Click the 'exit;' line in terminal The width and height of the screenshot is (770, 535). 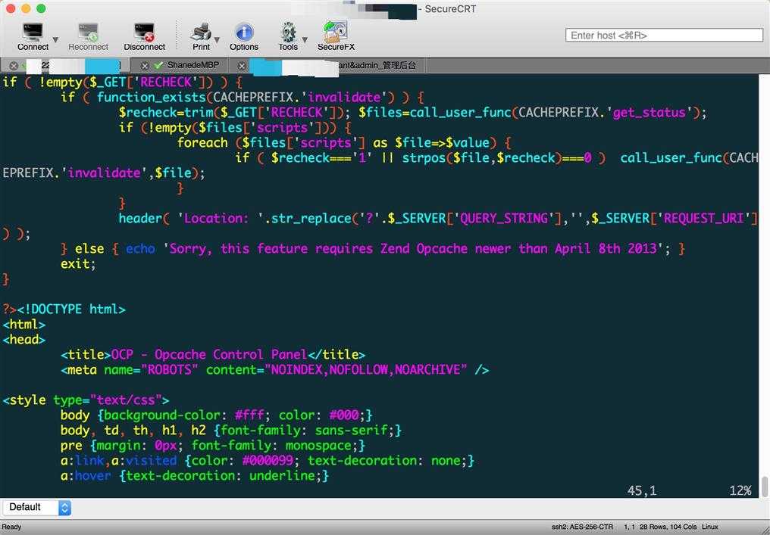tap(78, 264)
